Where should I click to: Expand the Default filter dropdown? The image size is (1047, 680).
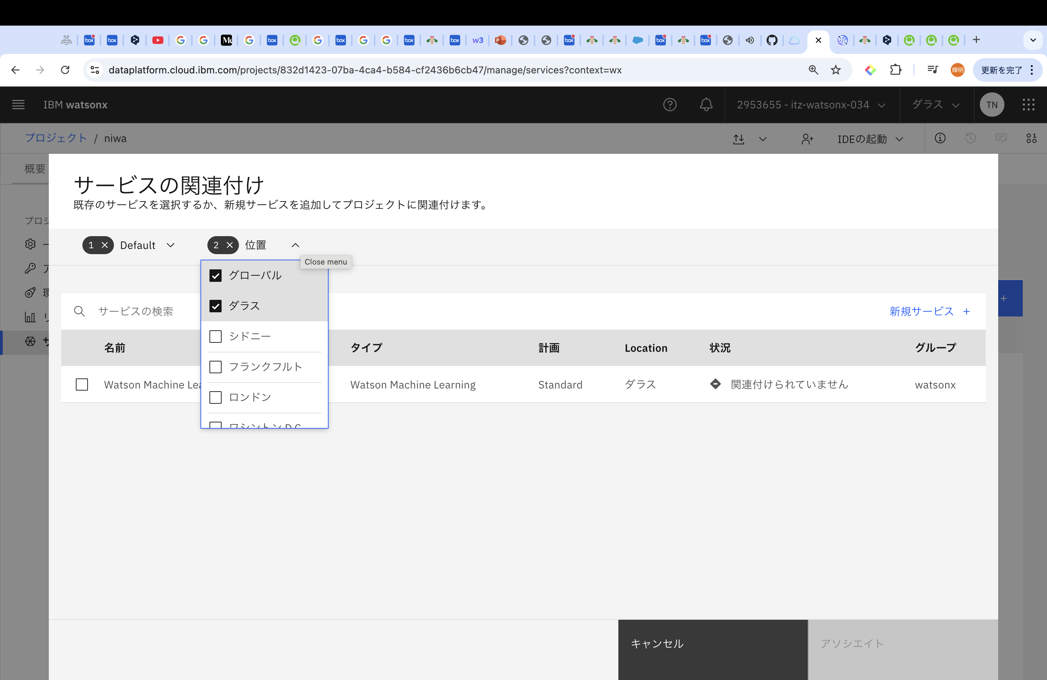click(x=171, y=245)
